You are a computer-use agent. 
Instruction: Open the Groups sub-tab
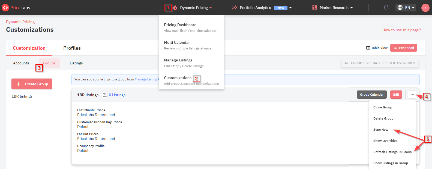click(x=49, y=63)
